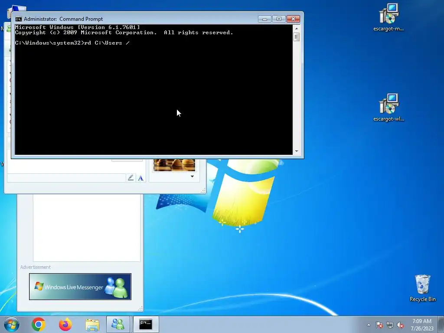Click scroll down arrow in Command Prompt
This screenshot has width=444, height=333.
pyautogui.click(x=297, y=151)
